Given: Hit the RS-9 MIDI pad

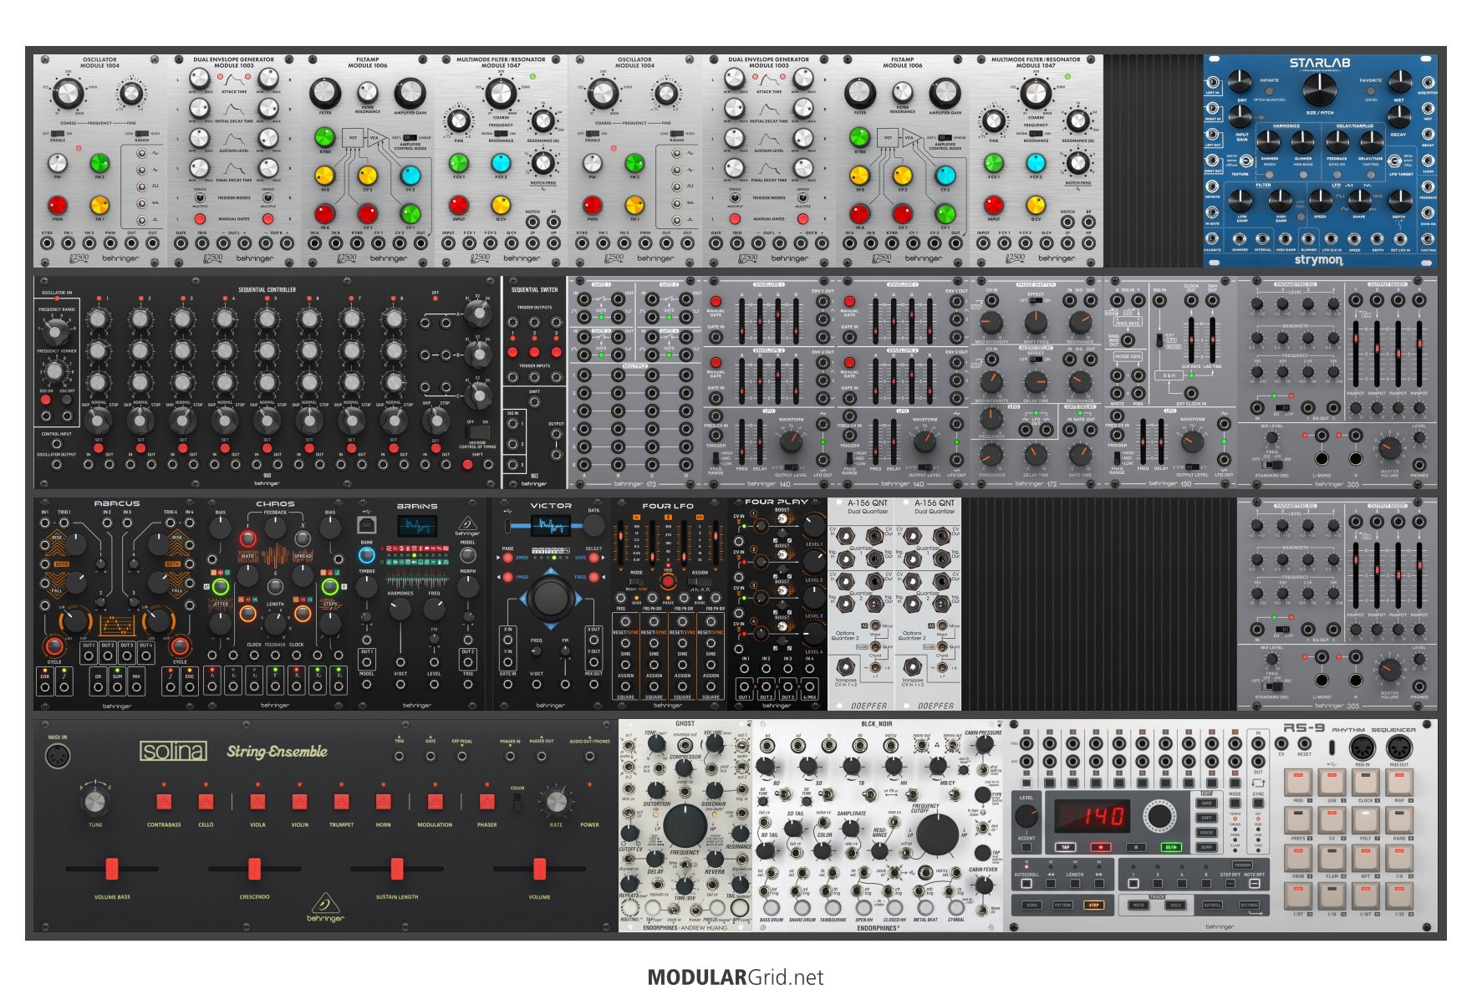Looking at the screenshot, I should click(x=1298, y=783).
